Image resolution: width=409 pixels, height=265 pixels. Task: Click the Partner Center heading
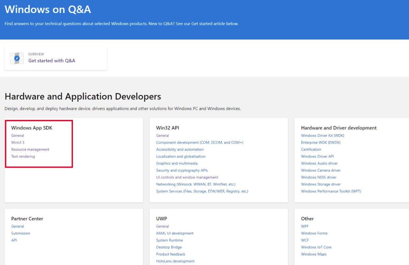[x=27, y=219]
